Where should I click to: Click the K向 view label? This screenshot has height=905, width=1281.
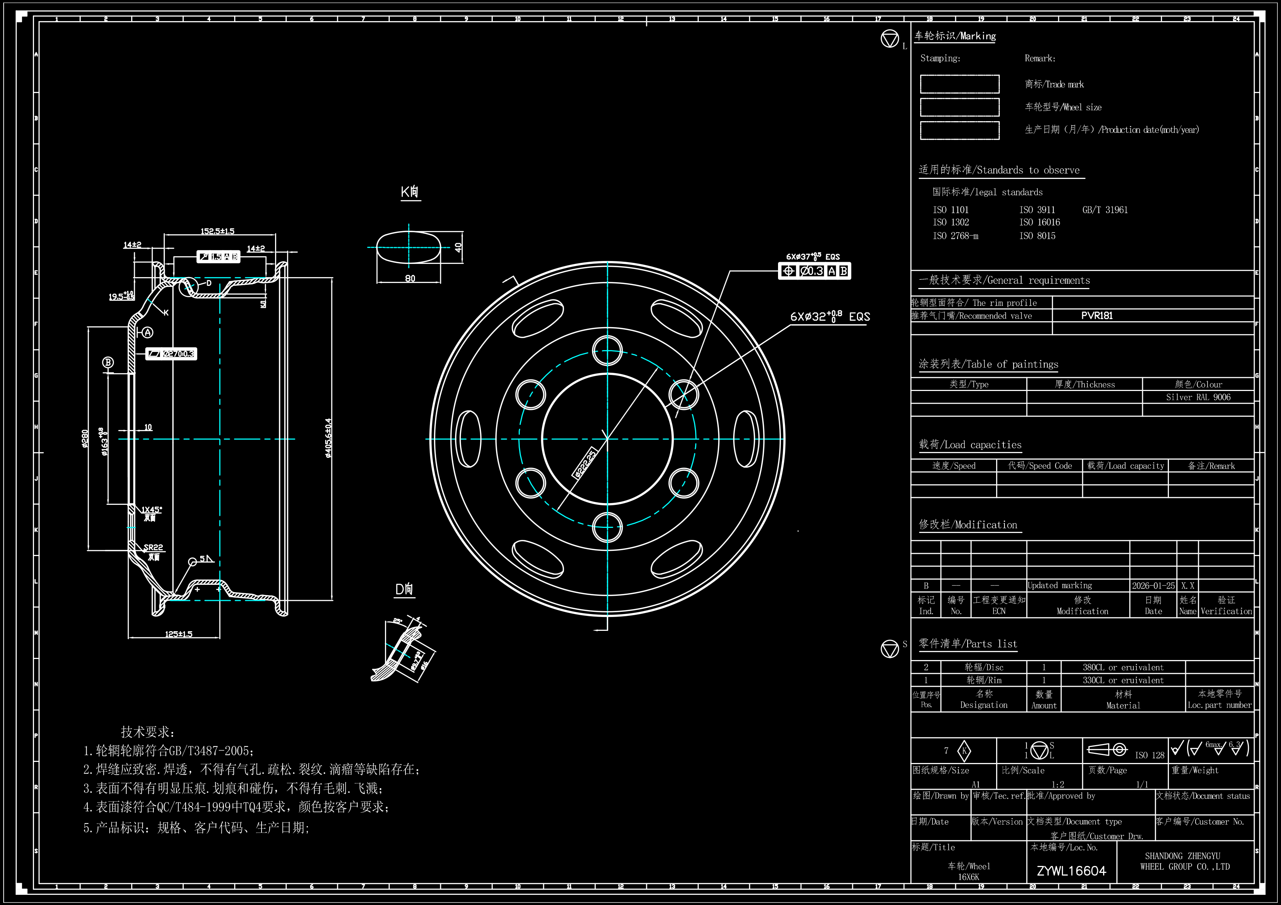409,192
